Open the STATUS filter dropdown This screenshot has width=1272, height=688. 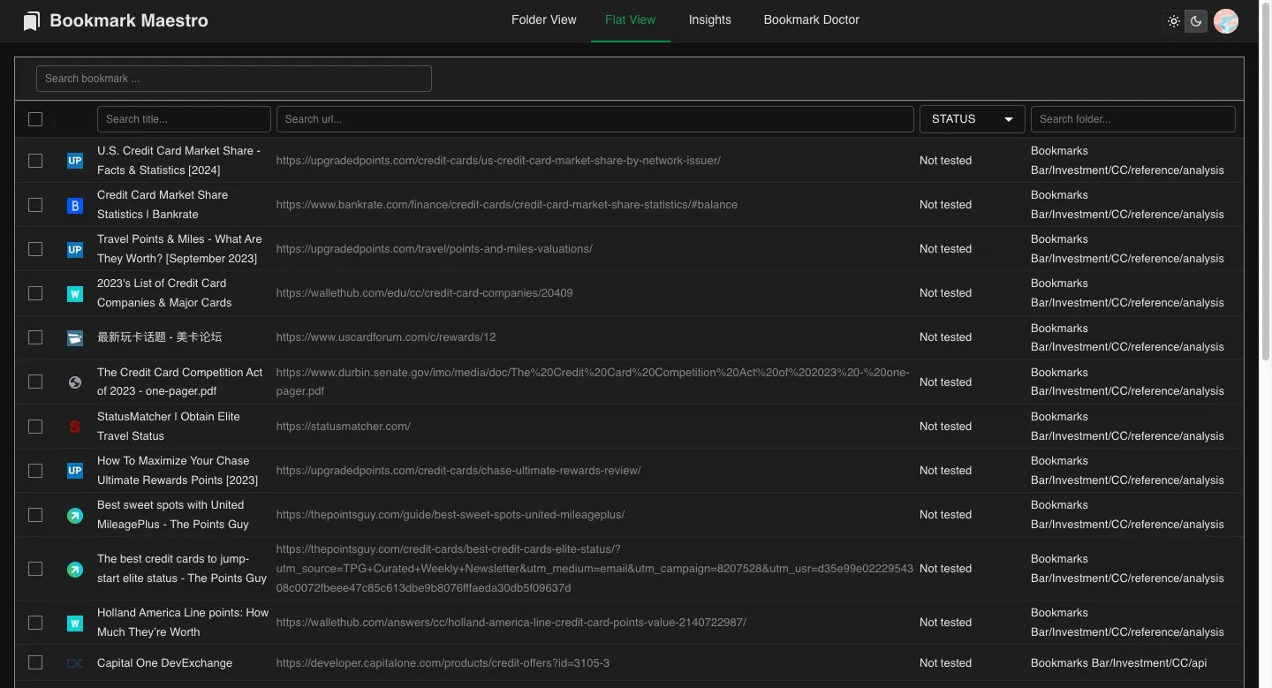coord(972,119)
